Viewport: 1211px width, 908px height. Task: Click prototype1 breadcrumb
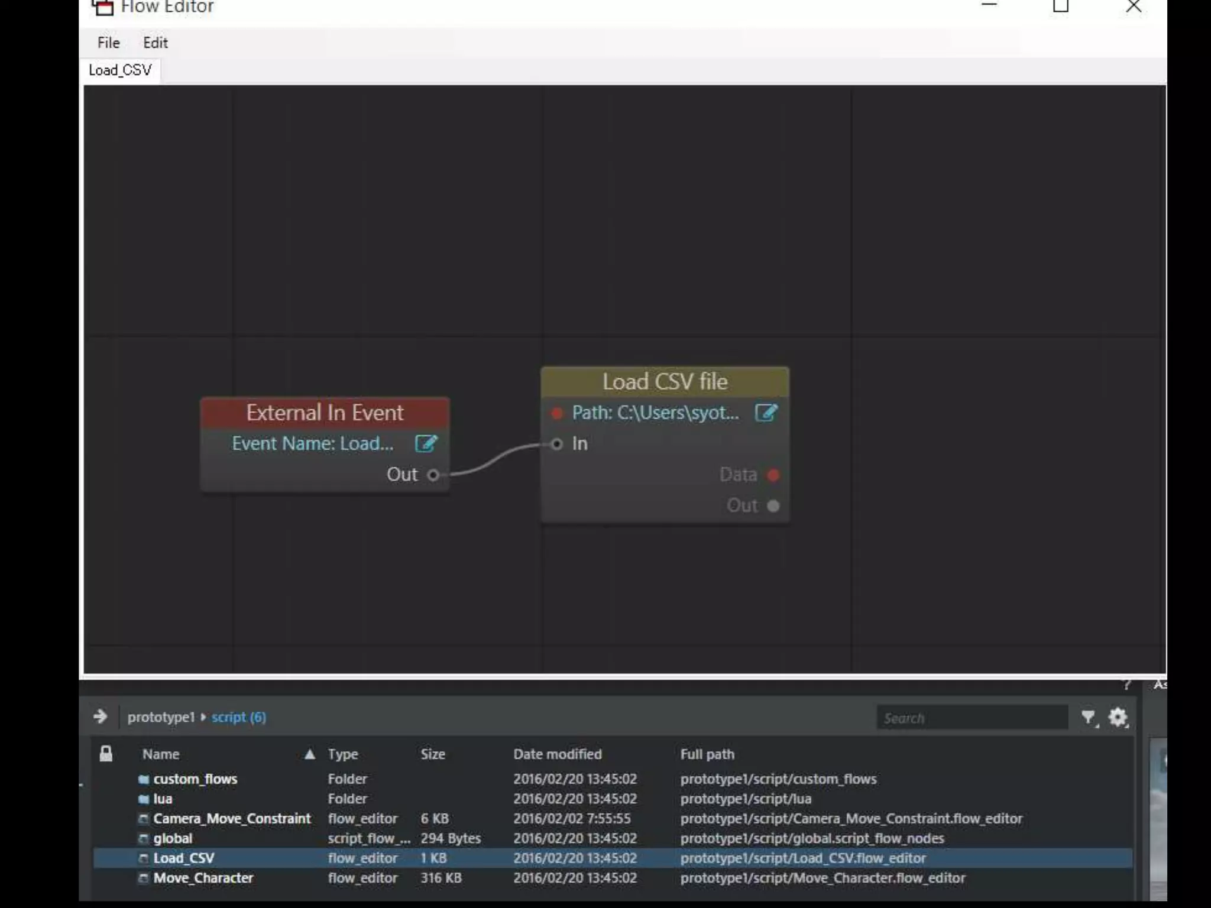point(161,717)
